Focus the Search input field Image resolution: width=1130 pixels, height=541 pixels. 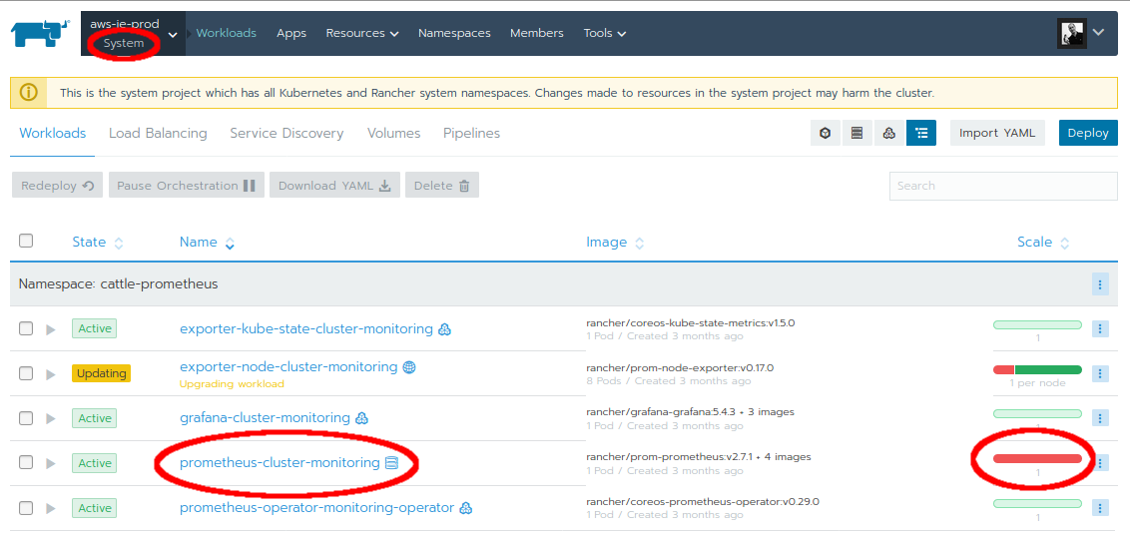1003,186
